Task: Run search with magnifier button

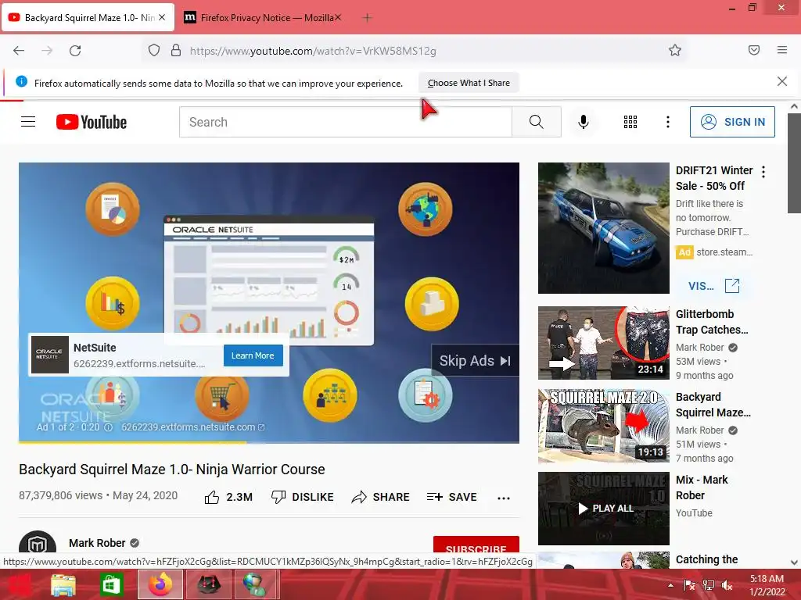Action: [x=537, y=121]
